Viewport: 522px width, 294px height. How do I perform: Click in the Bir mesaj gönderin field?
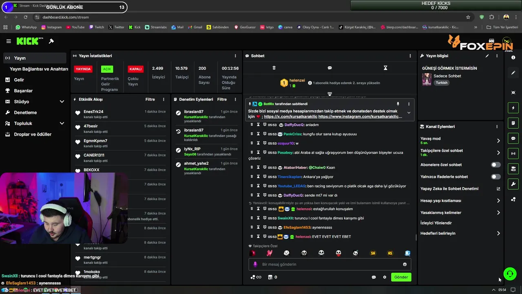[330, 264]
